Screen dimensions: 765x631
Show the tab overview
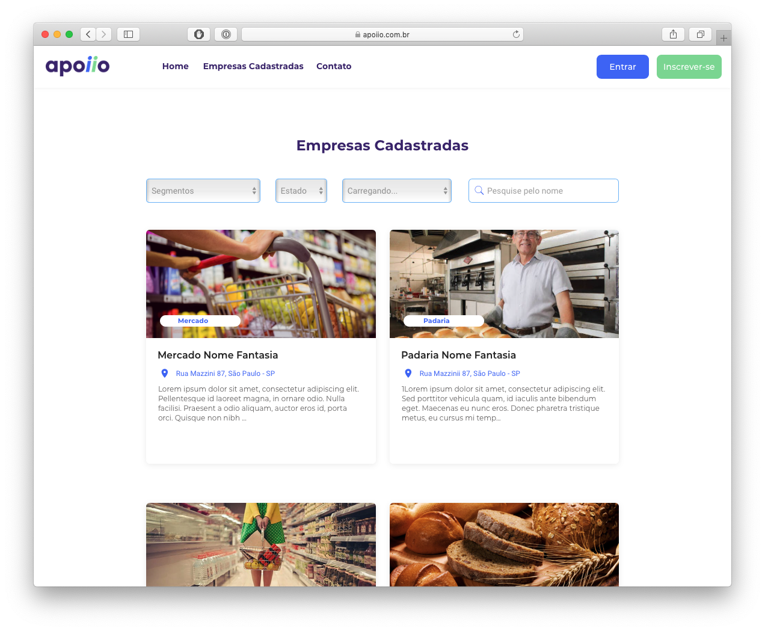(700, 34)
